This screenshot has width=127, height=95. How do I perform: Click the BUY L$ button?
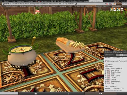click(117, 1)
